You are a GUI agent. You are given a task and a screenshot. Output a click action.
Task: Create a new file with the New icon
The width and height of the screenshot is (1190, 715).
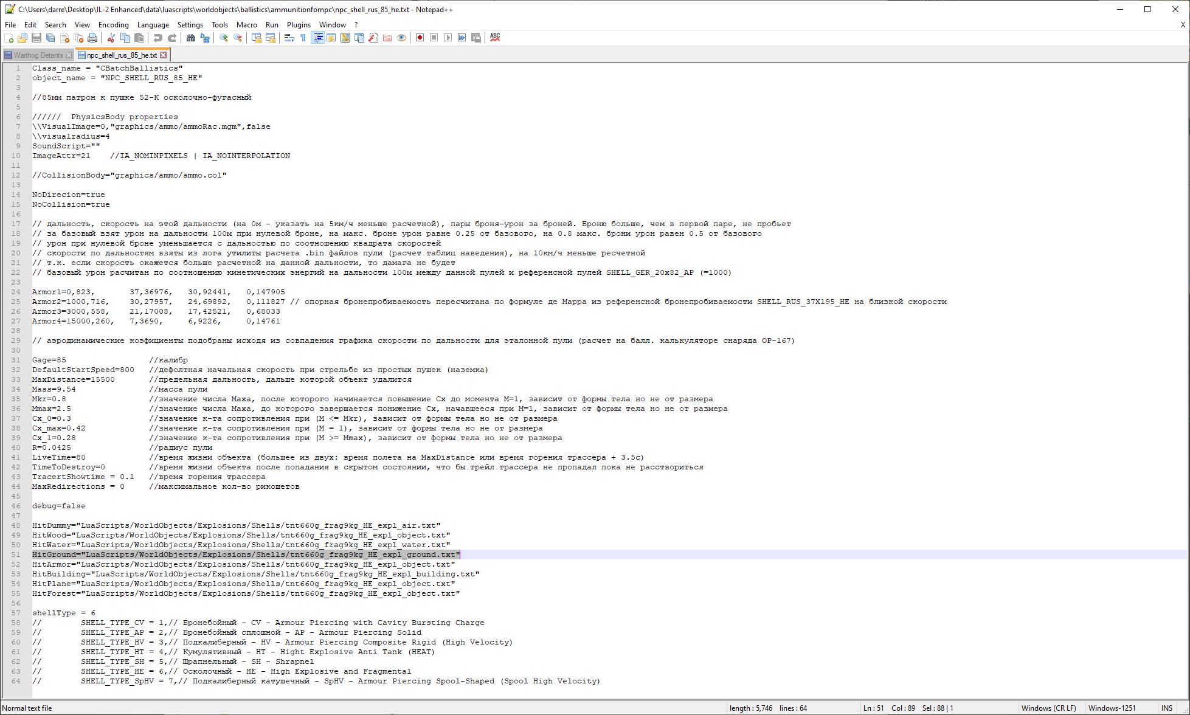point(9,38)
